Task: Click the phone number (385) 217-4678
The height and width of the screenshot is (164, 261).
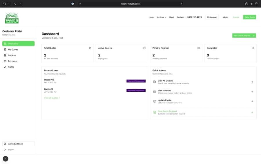Action: pyautogui.click(x=194, y=17)
